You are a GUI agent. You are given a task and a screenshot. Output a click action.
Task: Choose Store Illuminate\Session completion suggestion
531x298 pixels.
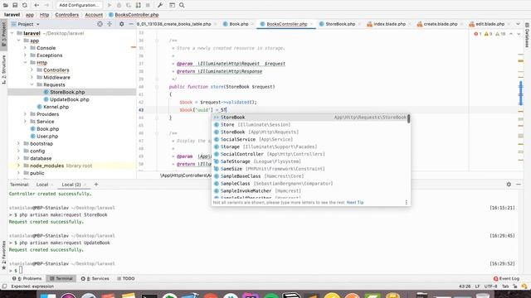click(x=310, y=125)
